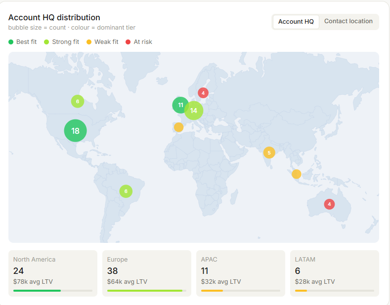Switch to Contact location view
The image size is (390, 305).
click(x=348, y=21)
